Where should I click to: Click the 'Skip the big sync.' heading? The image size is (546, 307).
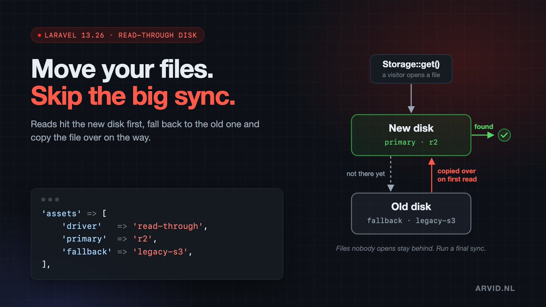[133, 97]
